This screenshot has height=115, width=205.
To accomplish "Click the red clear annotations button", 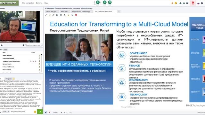I will pyautogui.click(x=76, y=15).
